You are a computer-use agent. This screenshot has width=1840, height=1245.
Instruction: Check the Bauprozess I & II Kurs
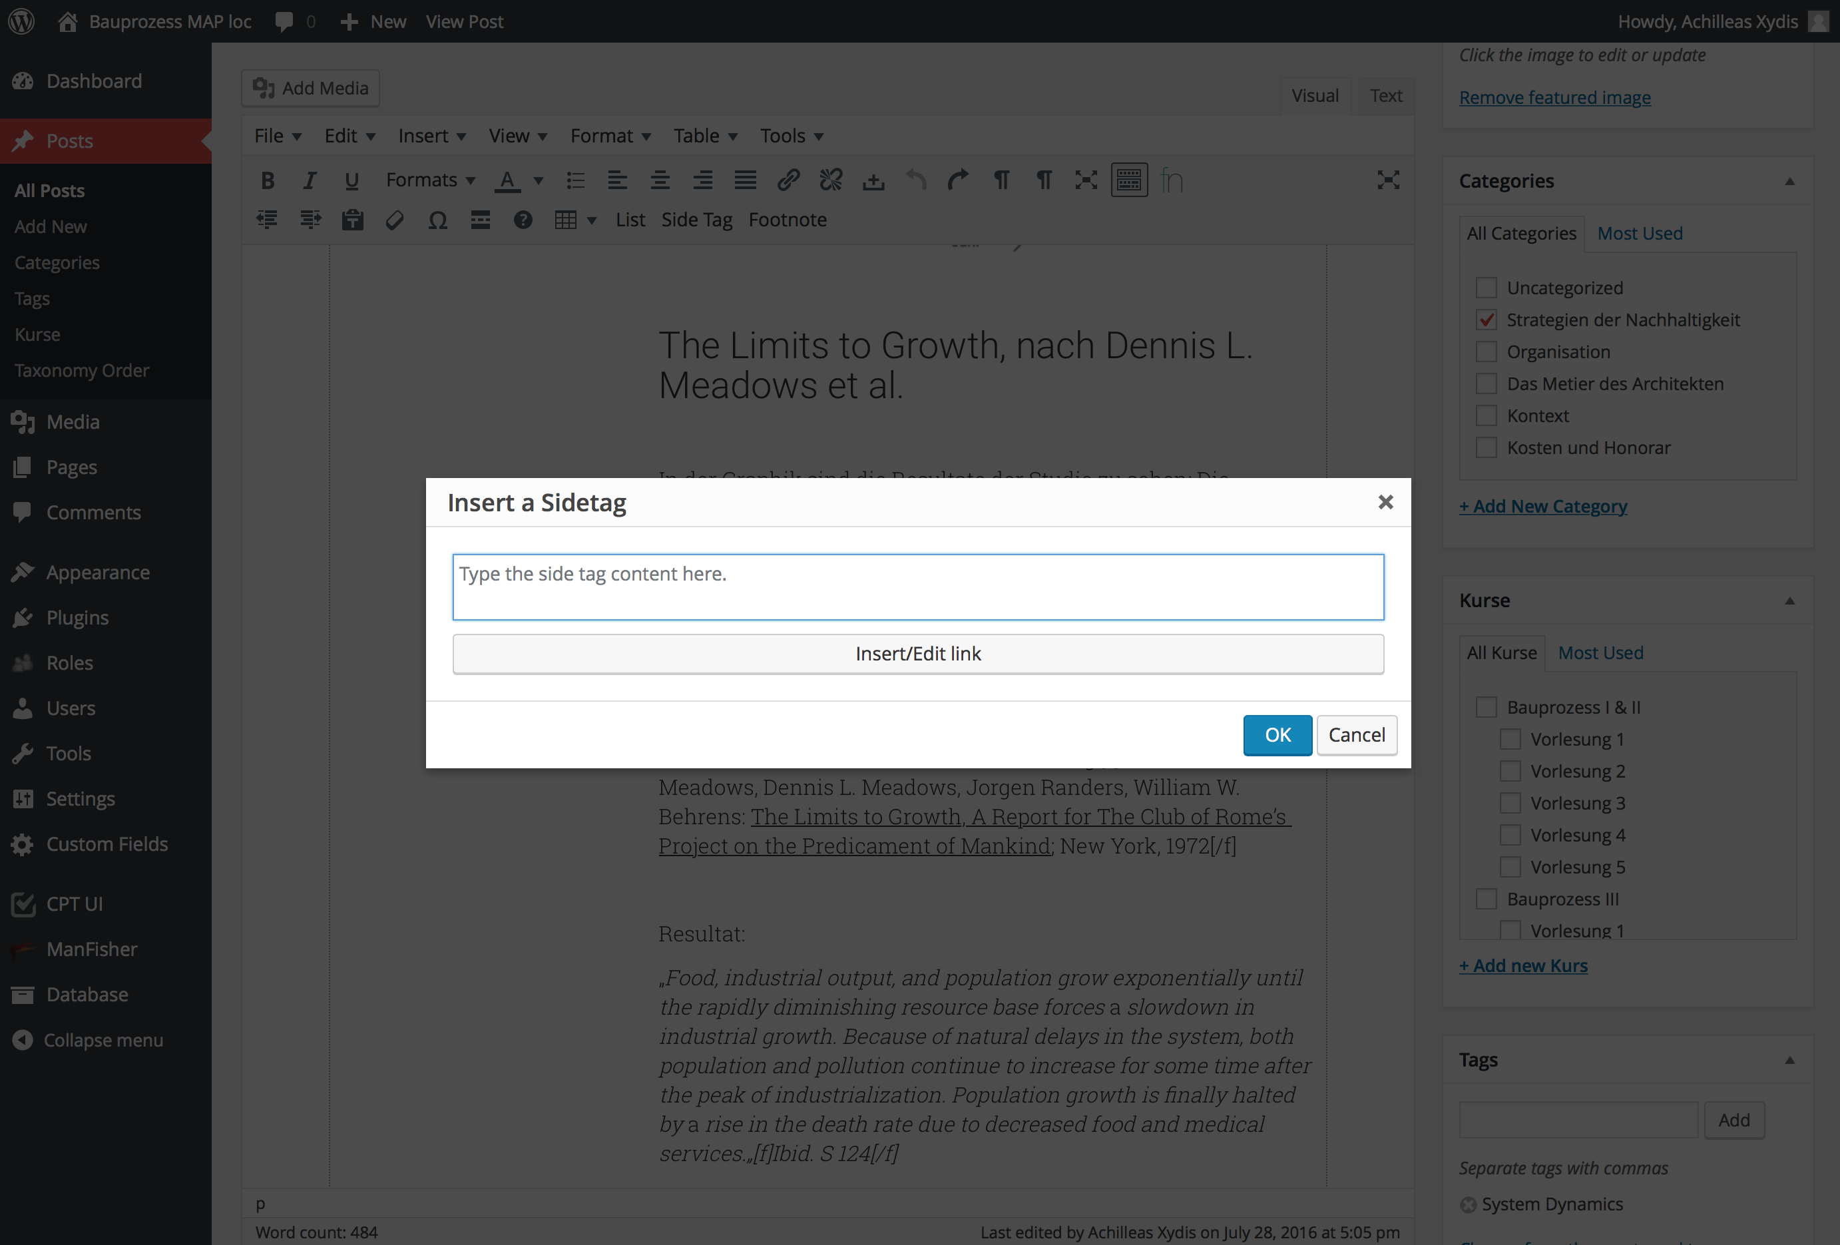click(1486, 707)
